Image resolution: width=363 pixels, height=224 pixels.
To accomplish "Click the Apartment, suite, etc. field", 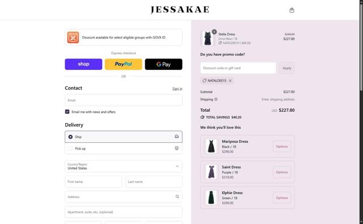I will [124, 212].
